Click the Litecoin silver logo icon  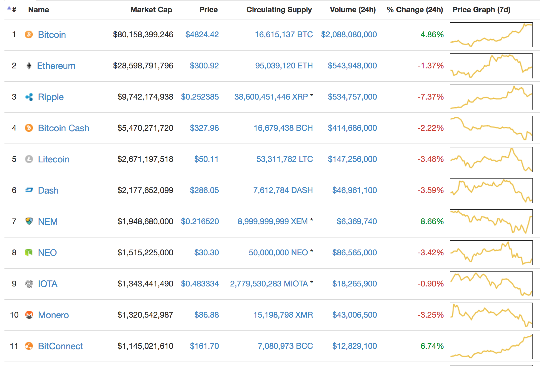(29, 159)
